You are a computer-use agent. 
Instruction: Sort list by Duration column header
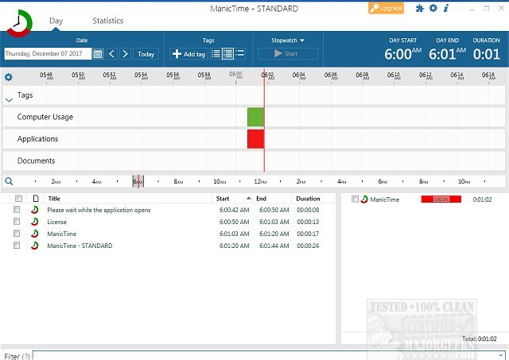308,199
